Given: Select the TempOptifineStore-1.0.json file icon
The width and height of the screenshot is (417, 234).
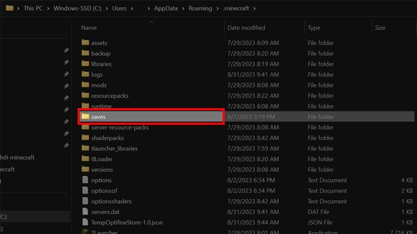Looking at the screenshot, I should [85, 222].
